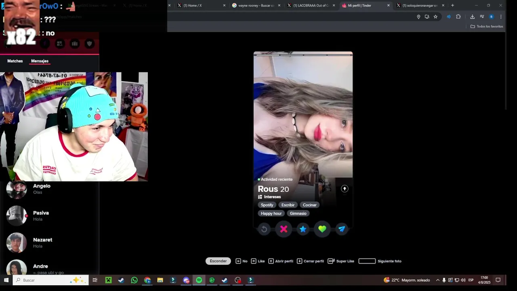Open the clock showing 17:00 4/8/2025
The width and height of the screenshot is (517, 291).
click(x=485, y=280)
